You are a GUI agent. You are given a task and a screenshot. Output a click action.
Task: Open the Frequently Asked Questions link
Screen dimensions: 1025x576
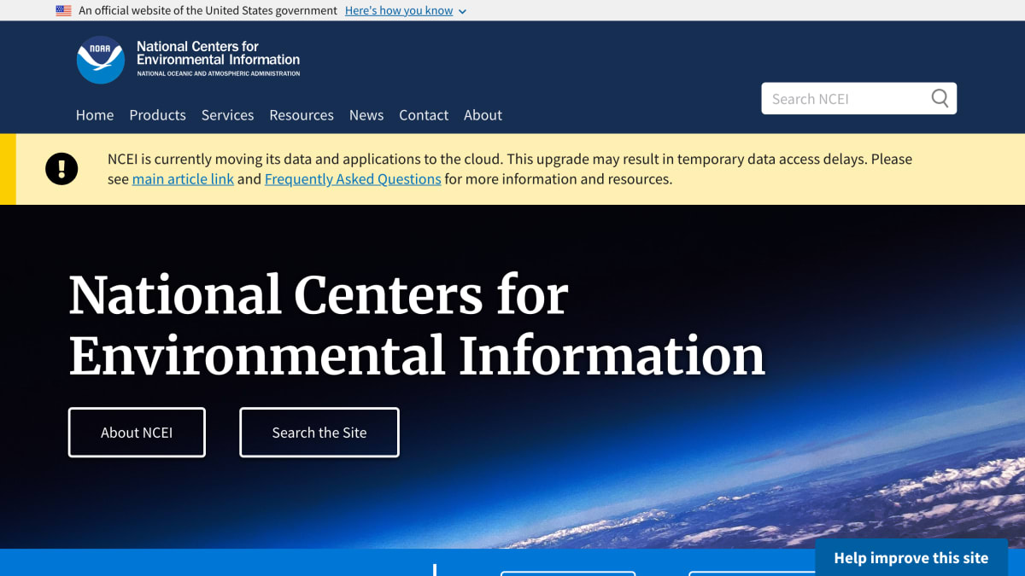coord(353,179)
